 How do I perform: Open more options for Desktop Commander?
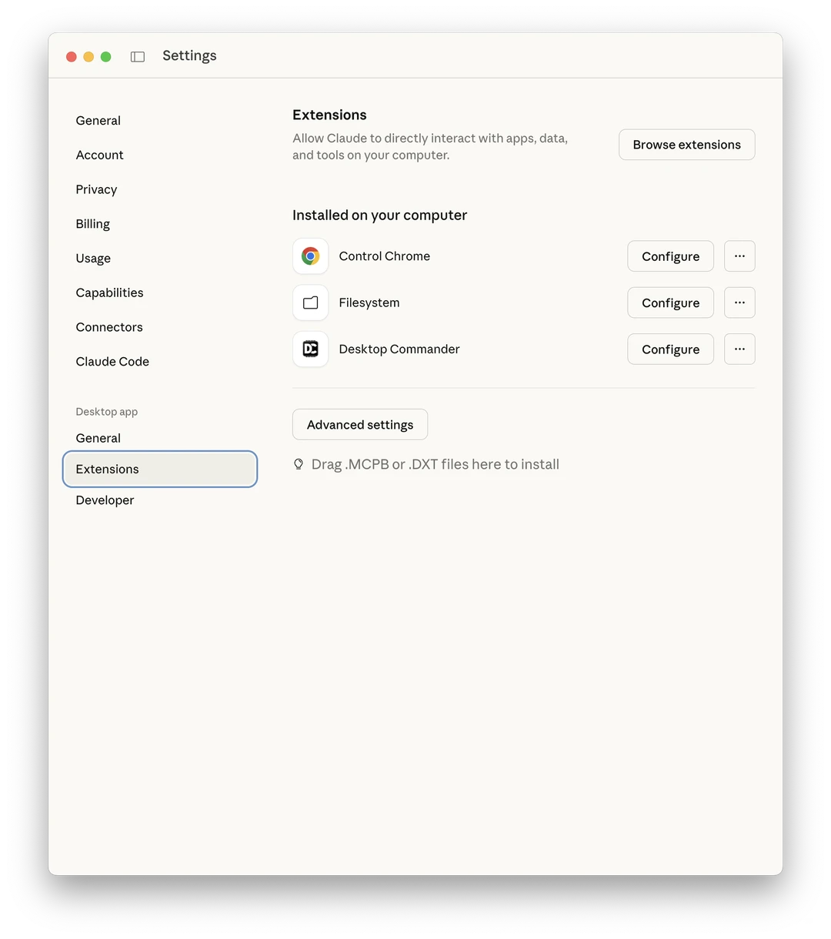point(739,349)
